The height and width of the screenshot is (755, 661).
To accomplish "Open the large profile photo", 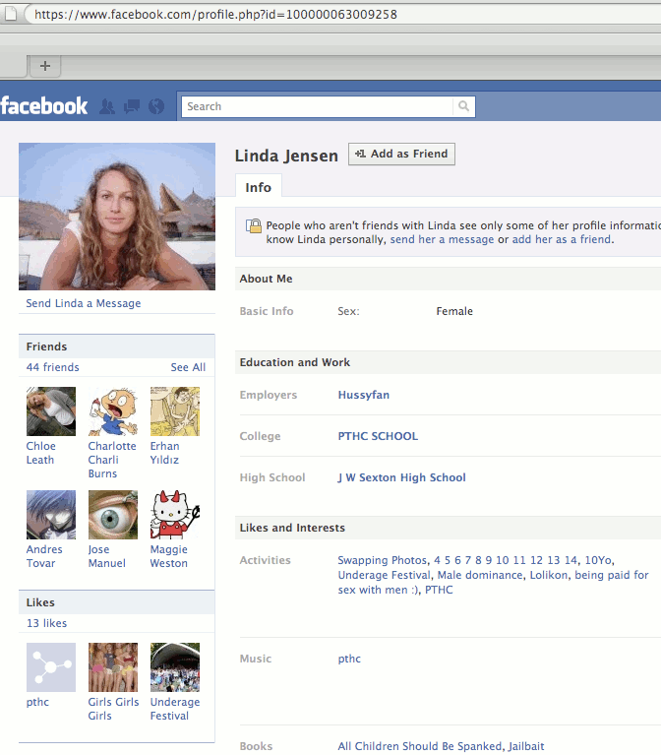I will click(x=117, y=217).
